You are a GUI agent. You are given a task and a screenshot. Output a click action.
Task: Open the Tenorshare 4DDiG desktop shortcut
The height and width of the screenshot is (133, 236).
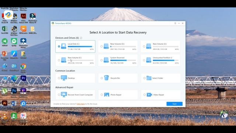tap(8, 15)
